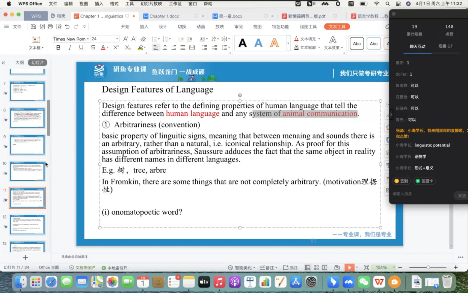Click the 签到 check-in button in chat
The width and height of the screenshot is (468, 293).
point(401,181)
